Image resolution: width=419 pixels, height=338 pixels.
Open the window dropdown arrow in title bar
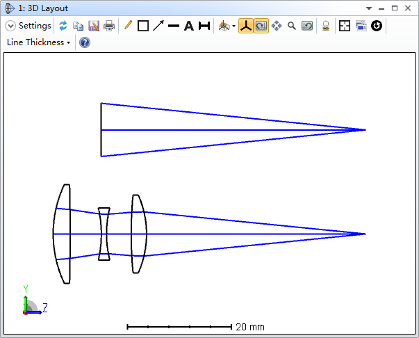click(368, 8)
